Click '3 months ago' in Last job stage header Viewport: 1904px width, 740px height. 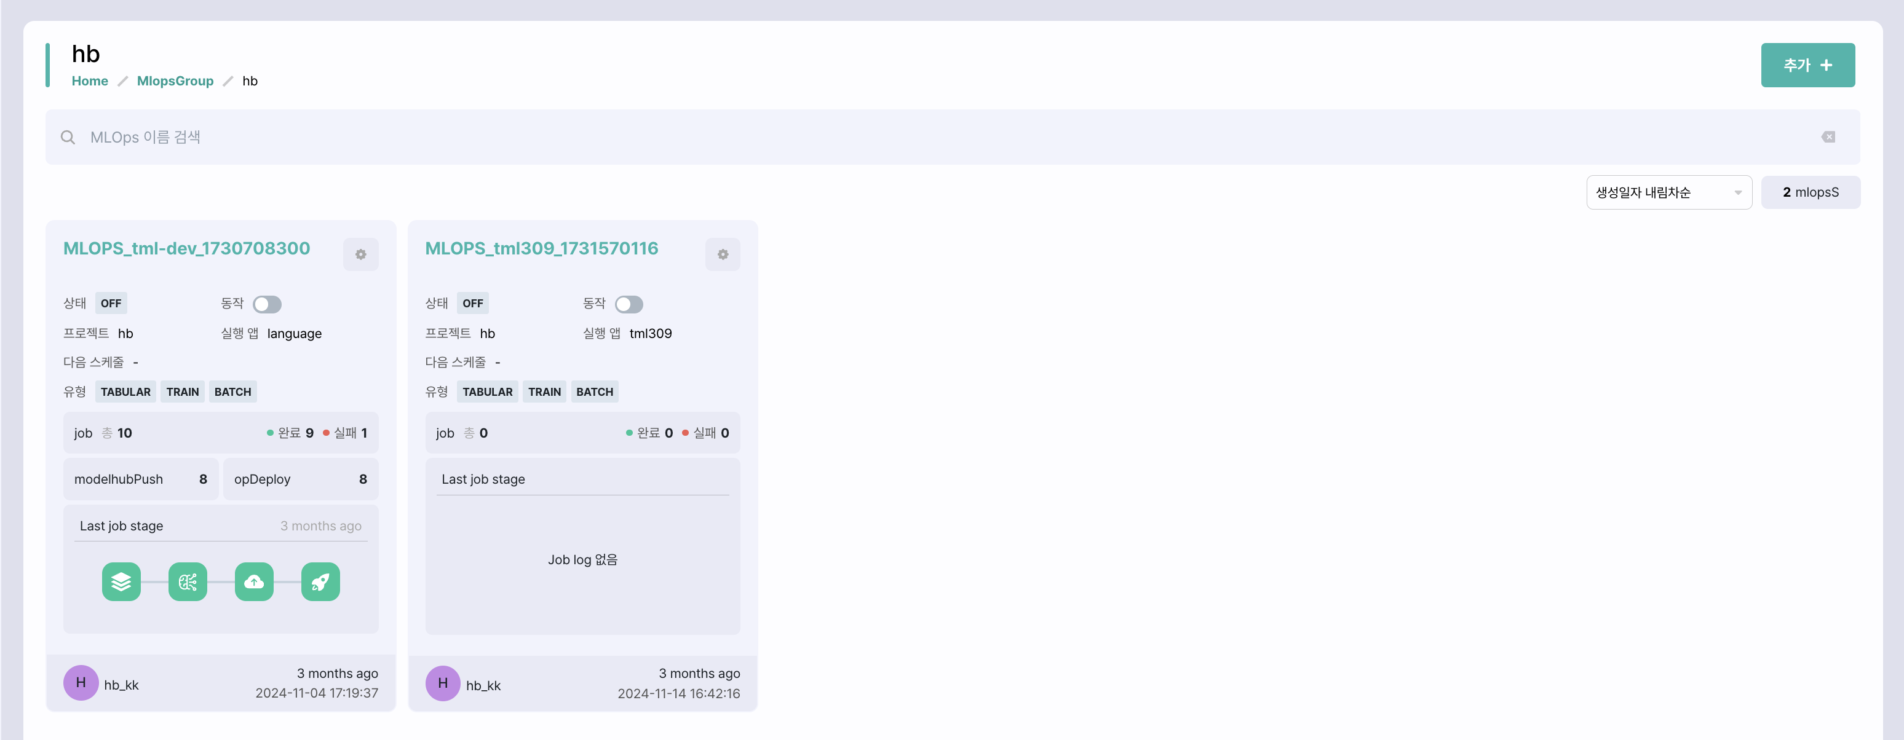pyautogui.click(x=321, y=526)
